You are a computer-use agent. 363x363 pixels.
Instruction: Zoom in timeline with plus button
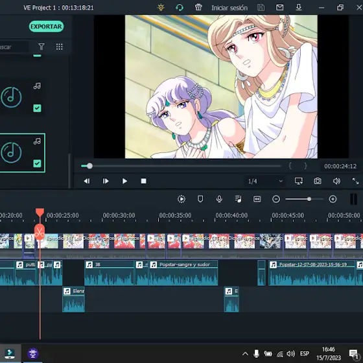click(333, 199)
